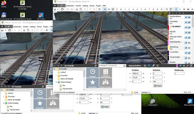Pause the simulation with the pause button
Viewport: 194px width, 114px height.
click(x=176, y=9)
